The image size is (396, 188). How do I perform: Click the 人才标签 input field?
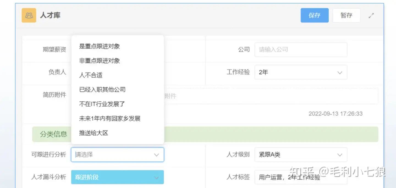point(301,177)
